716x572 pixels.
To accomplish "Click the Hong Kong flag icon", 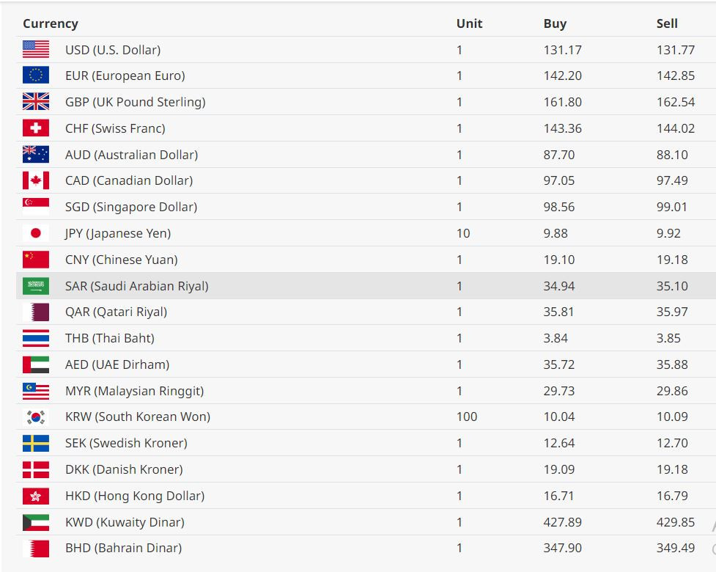I will [36, 496].
